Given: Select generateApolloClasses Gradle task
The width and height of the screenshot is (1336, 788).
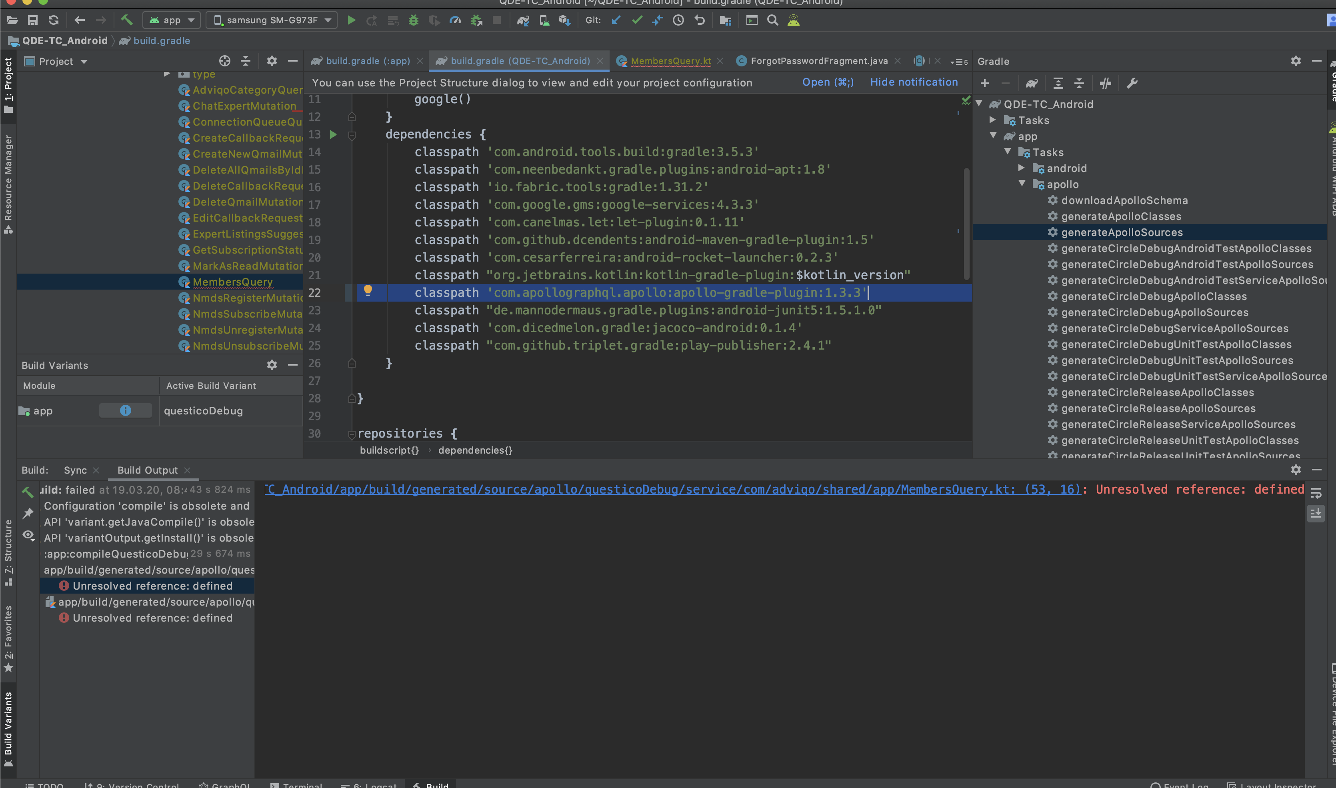Looking at the screenshot, I should pyautogui.click(x=1121, y=216).
